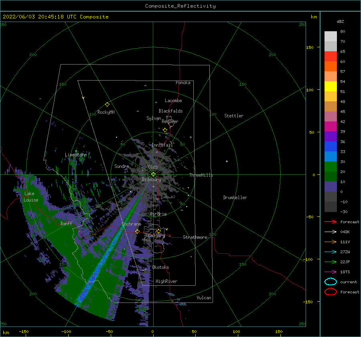Click the Limestone label

pyautogui.click(x=76, y=155)
